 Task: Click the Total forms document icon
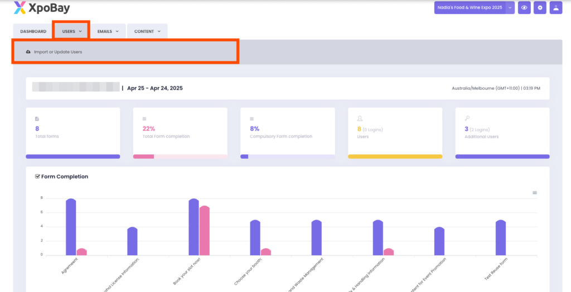coord(37,119)
